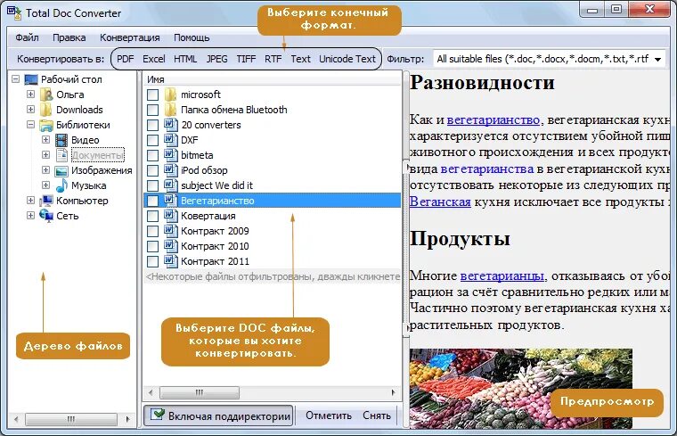Tick the Контракт 2009 checkbox
Viewport: 677px width, 436px height.
click(153, 231)
